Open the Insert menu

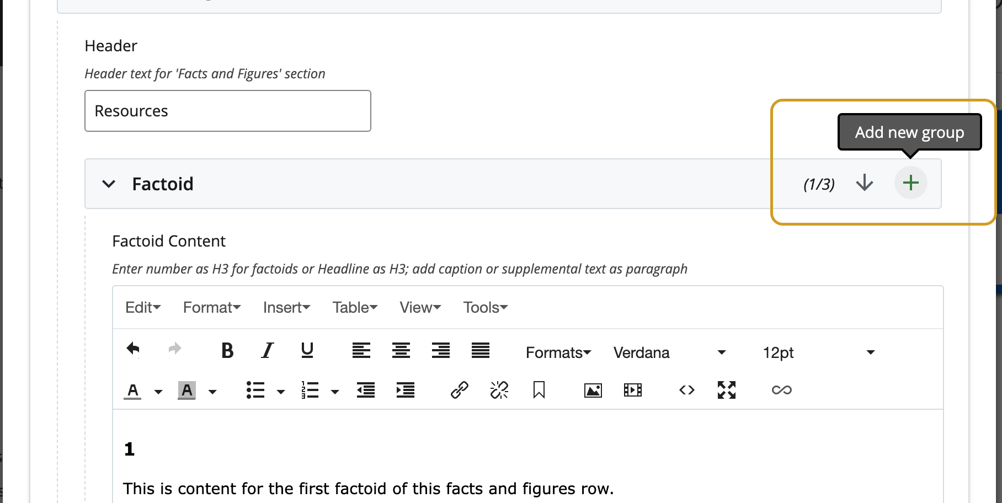[x=286, y=307]
